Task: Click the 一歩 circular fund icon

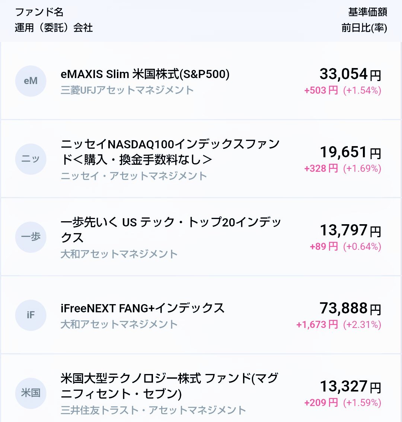Action: (x=31, y=237)
